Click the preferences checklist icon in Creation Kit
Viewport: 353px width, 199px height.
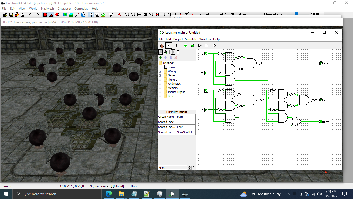click(x=23, y=15)
